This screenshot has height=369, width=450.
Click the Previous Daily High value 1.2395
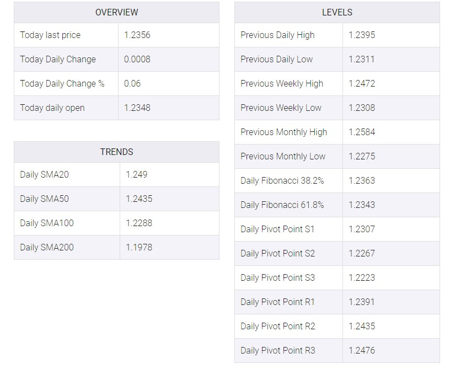coord(362,35)
